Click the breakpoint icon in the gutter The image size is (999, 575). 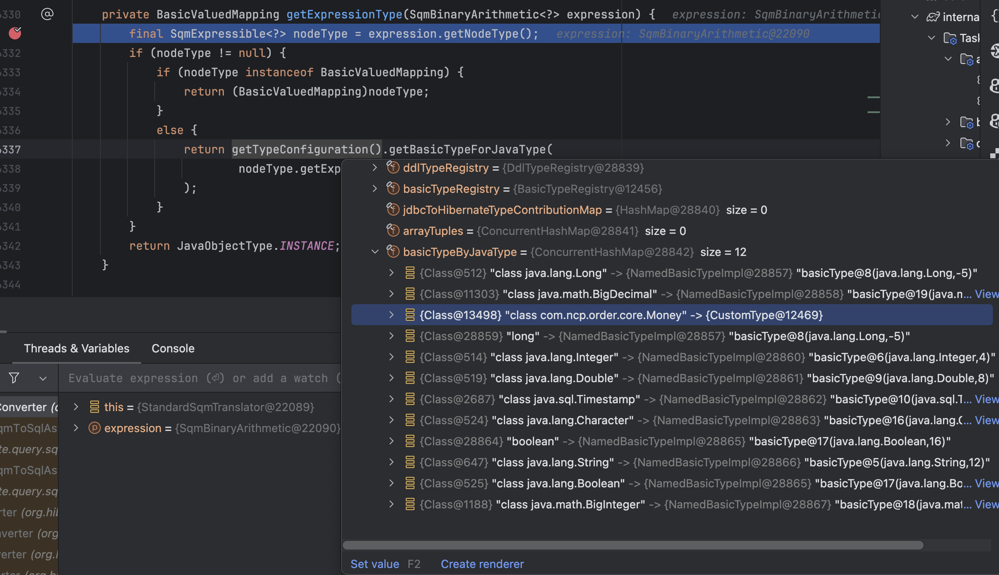[x=15, y=33]
